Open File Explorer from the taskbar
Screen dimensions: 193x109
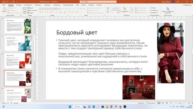107,107
